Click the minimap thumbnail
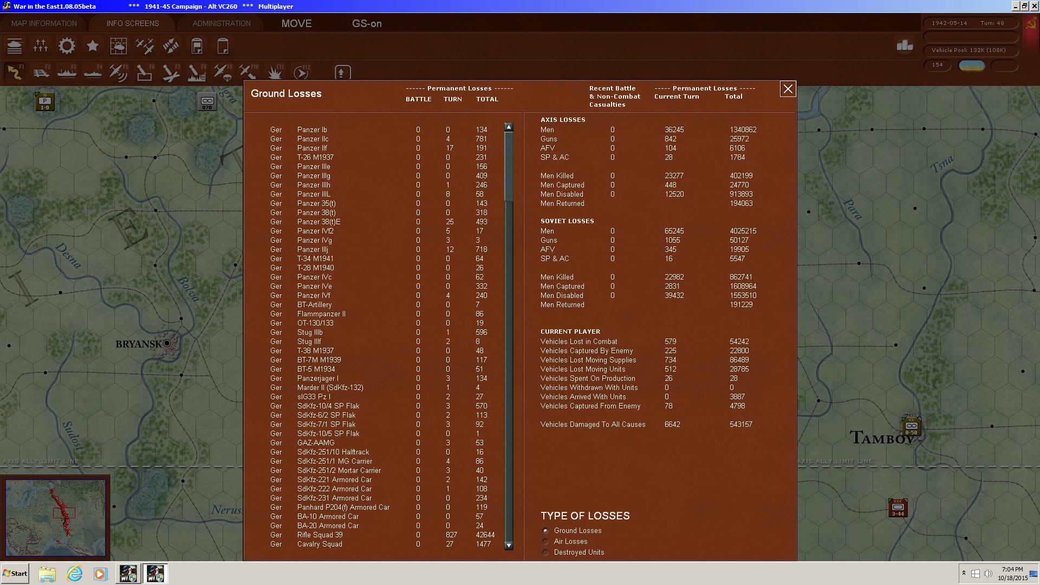Screen dimensions: 1040x585 (x=55, y=517)
